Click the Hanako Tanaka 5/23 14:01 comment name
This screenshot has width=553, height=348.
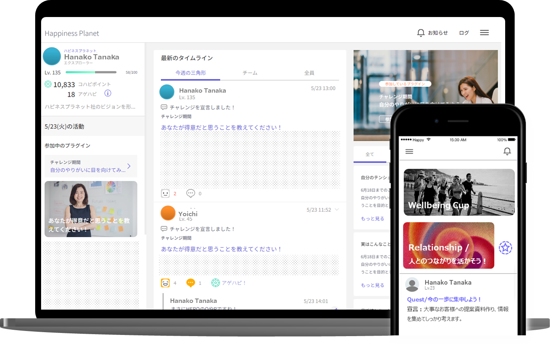193,301
